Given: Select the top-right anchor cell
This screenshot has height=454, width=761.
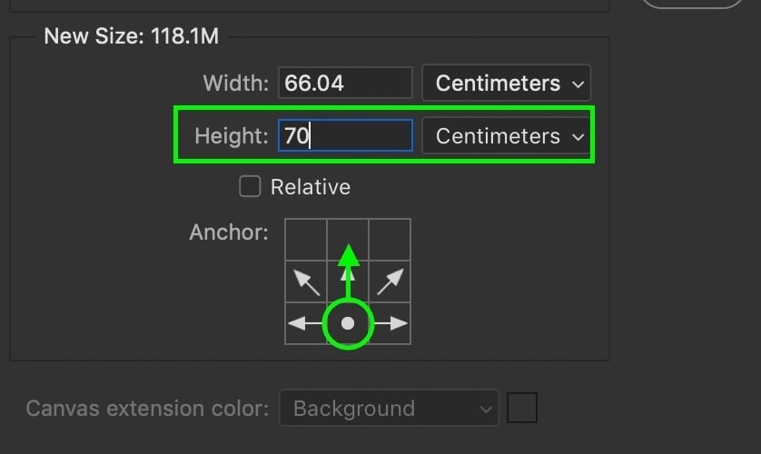Looking at the screenshot, I should [390, 240].
